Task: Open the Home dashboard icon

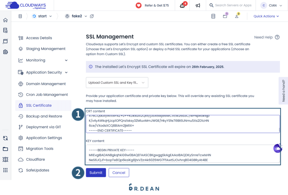Action: 5,20
